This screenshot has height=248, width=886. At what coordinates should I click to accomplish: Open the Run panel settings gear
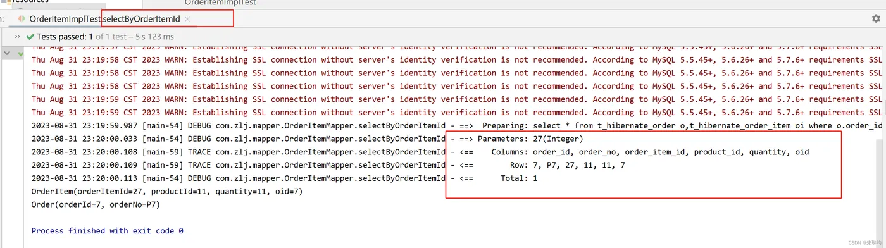pos(876,19)
